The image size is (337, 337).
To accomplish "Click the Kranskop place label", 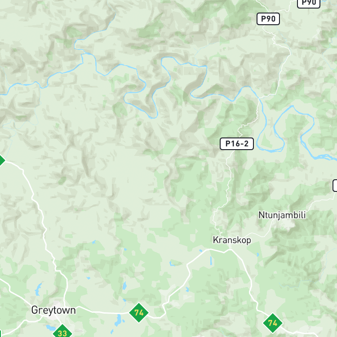I will point(232,240).
